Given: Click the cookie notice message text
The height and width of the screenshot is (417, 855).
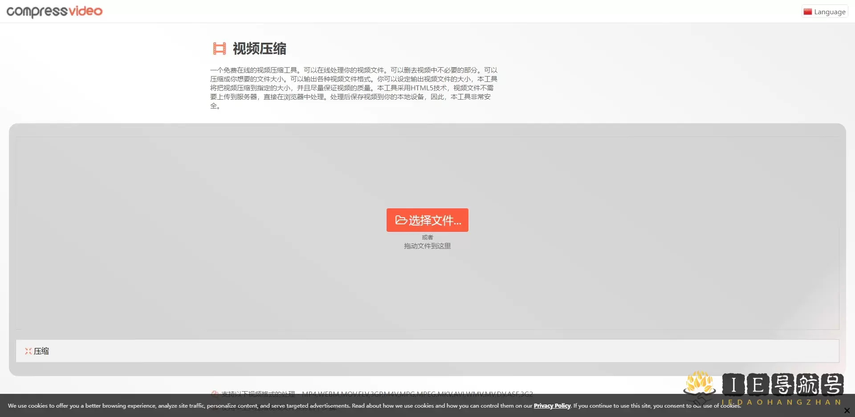Looking at the screenshot, I should tap(267, 406).
